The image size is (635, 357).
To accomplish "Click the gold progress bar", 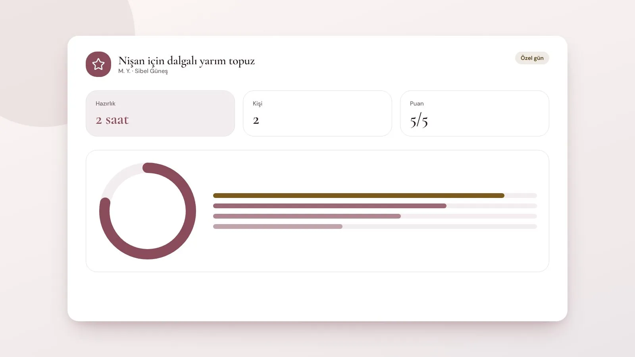I will point(359,196).
